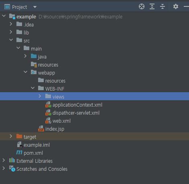The image size is (189, 184).
Task: Click the index.jsp JSP file icon
Action: point(41,129)
